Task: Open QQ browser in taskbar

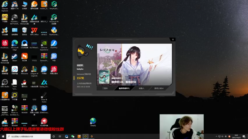Action: pos(66,137)
